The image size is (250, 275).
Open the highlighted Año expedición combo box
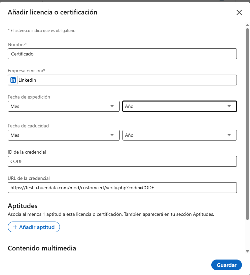pyautogui.click(x=179, y=106)
